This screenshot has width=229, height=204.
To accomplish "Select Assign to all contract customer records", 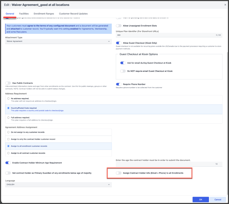I will [8, 153].
